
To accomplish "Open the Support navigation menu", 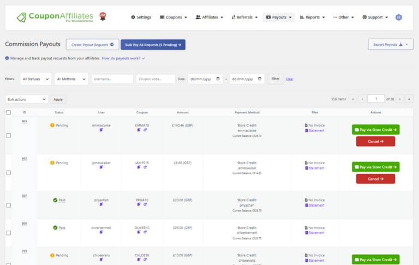I will tap(375, 17).
